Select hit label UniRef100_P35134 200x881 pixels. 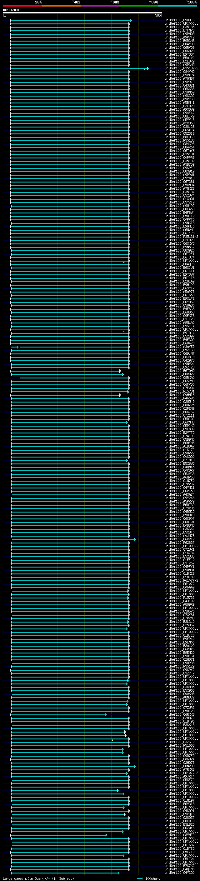[x=179, y=192]
